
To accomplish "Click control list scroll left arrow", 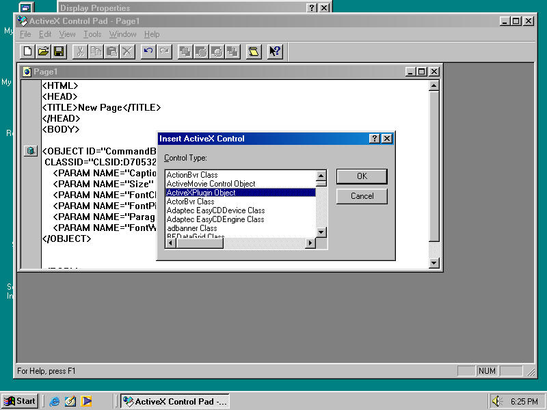I will [170, 243].
